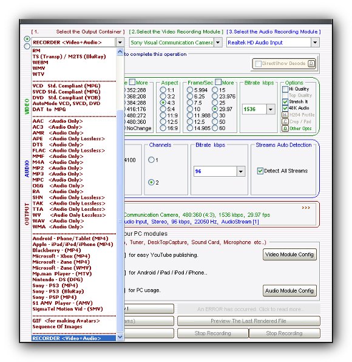Select Nintendo - DS (DPG) preset
Viewport: 352px width, 362px height.
[x=74, y=279]
